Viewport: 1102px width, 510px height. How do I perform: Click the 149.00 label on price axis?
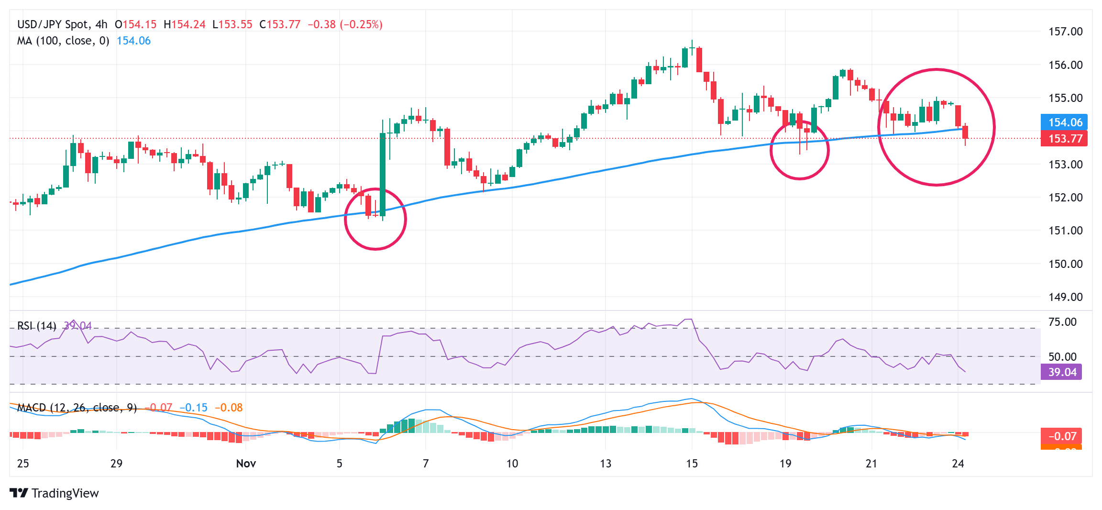point(1065,297)
